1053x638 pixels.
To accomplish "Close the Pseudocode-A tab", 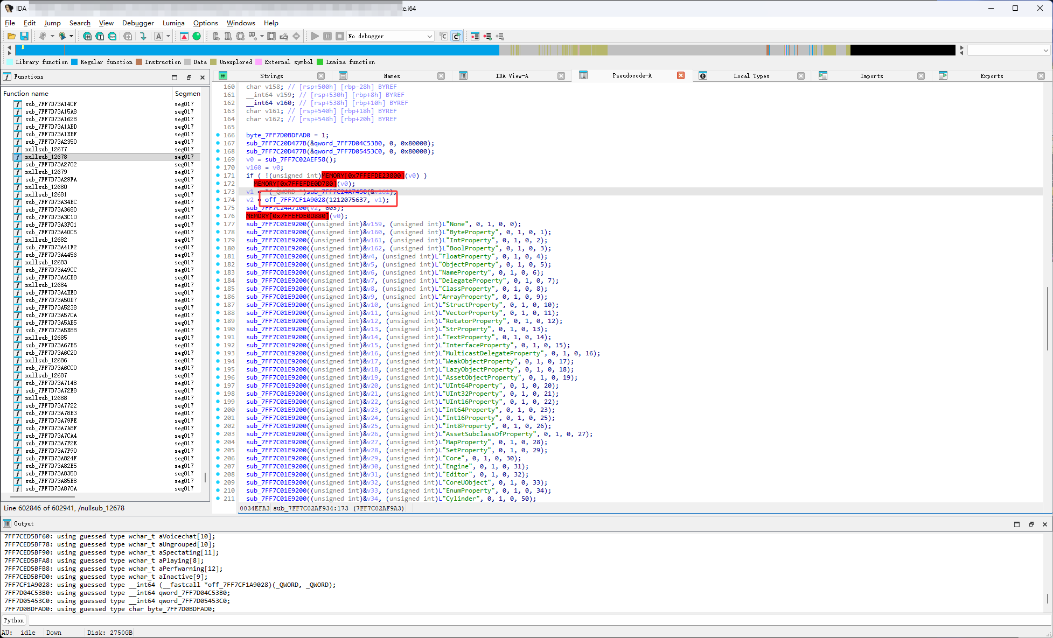I will point(681,75).
